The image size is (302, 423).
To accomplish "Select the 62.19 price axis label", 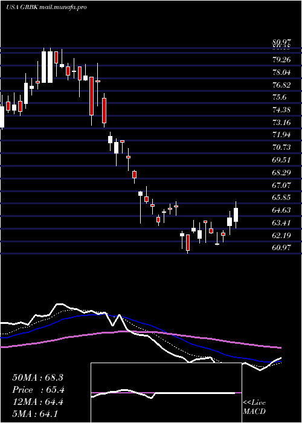I will (x=282, y=236).
